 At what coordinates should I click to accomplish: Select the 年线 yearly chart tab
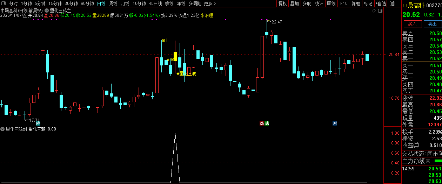click(x=181, y=3)
